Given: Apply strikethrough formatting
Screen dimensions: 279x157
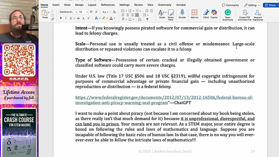Looking at the screenshot, I should tap(78, 18).
